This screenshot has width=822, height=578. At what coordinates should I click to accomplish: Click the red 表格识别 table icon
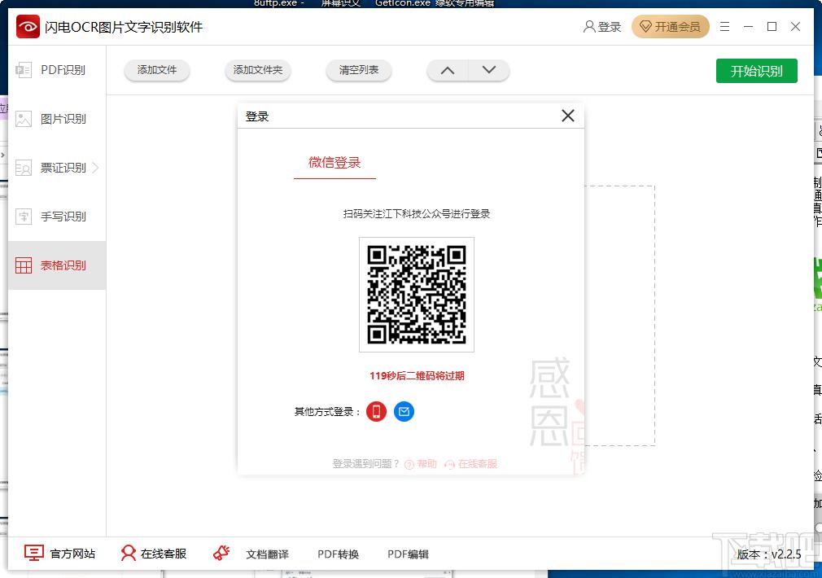click(24, 265)
